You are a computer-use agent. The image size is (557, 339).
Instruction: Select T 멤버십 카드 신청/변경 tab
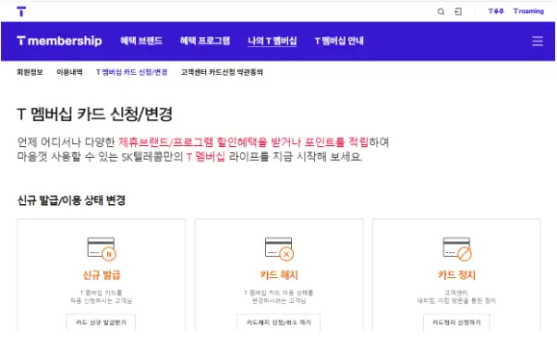pos(132,72)
